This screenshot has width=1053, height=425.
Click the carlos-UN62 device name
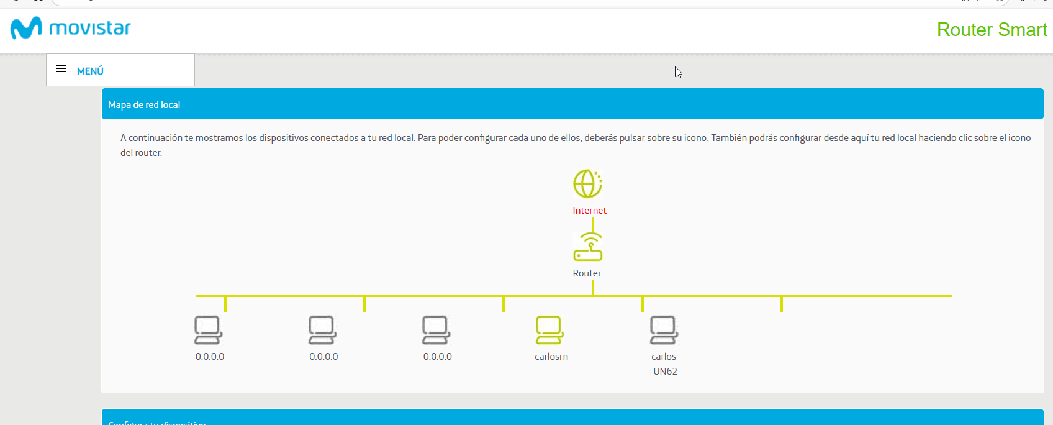(x=665, y=364)
